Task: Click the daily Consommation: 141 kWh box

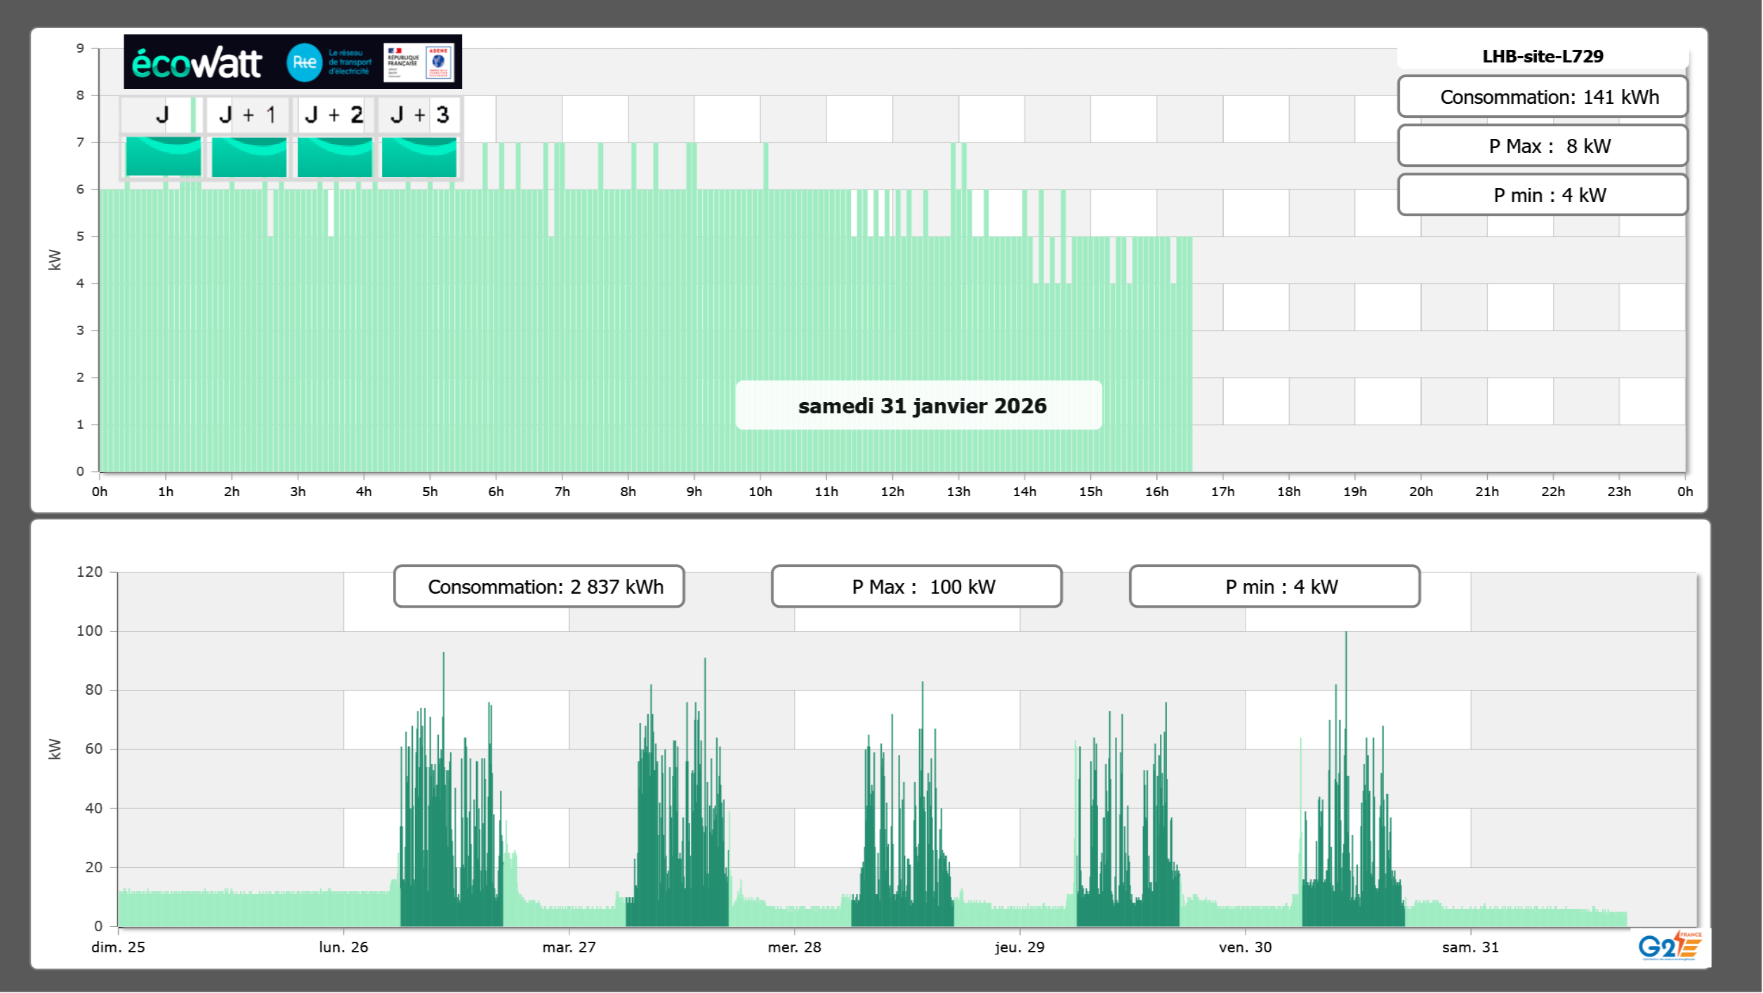Action: [x=1543, y=97]
